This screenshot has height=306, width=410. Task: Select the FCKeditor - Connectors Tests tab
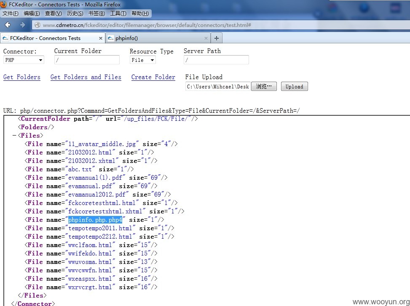click(53, 38)
